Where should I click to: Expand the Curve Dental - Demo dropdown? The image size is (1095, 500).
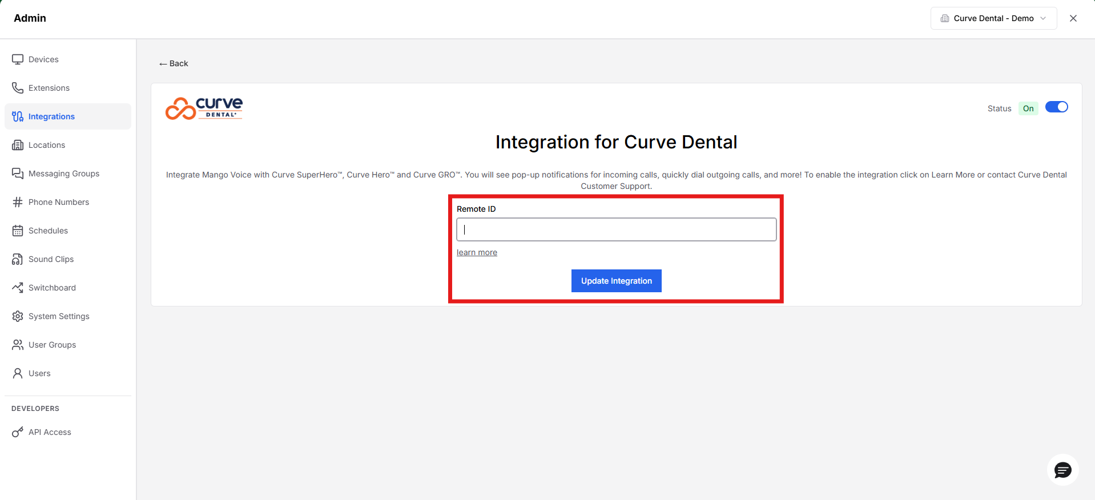point(993,18)
